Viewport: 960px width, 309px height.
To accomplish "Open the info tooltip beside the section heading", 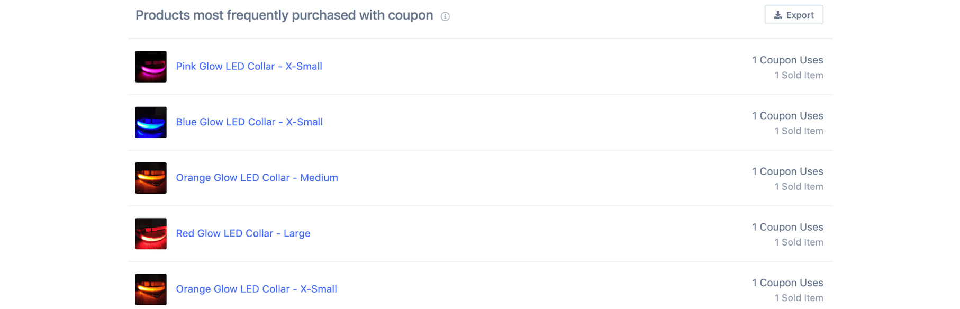I will [445, 16].
